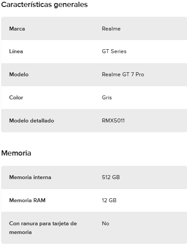Click the 'Memoria RAM' label
The image size is (187, 244).
point(28,200)
